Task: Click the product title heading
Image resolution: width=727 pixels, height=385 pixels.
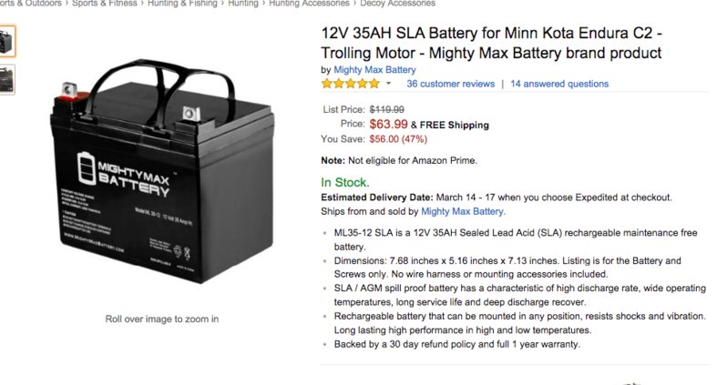Action: (x=491, y=43)
